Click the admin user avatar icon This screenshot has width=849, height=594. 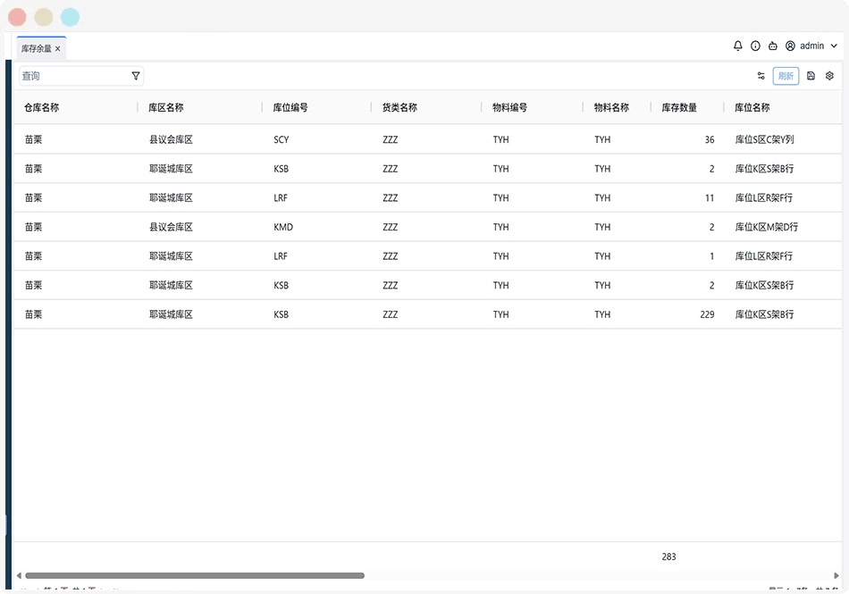pyautogui.click(x=790, y=46)
